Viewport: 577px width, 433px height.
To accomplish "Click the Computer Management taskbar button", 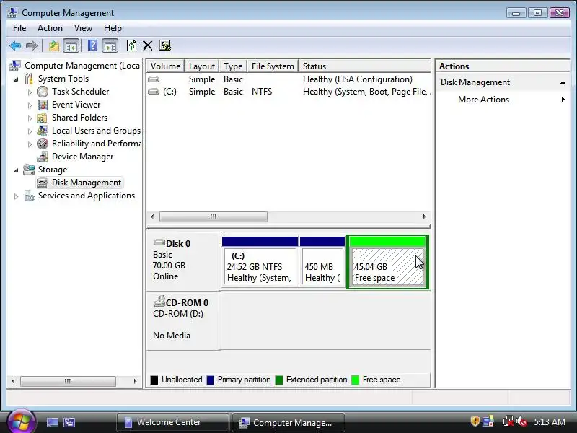I will [x=288, y=422].
